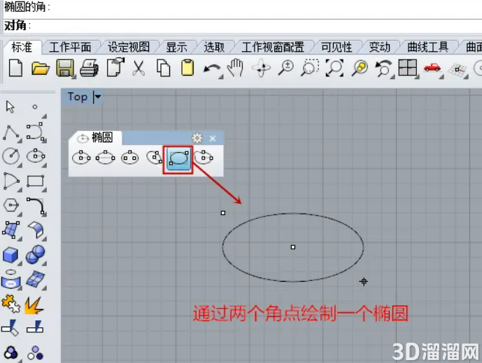Paste with clipboard icon
Viewport: 482px width, 363px height.
point(187,67)
